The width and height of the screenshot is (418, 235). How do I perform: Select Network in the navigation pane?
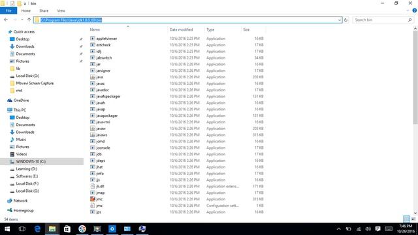20,200
